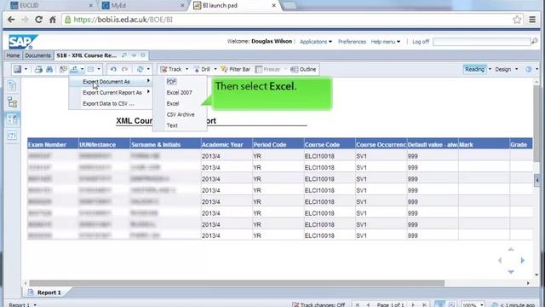Viewport: 545px width, 307px height.
Task: Open the Design mode dropdown
Action: click(517, 69)
